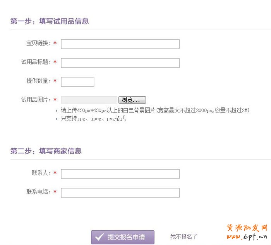Click the 提供数量 label
The width and height of the screenshot is (271, 245).
click(x=39, y=81)
